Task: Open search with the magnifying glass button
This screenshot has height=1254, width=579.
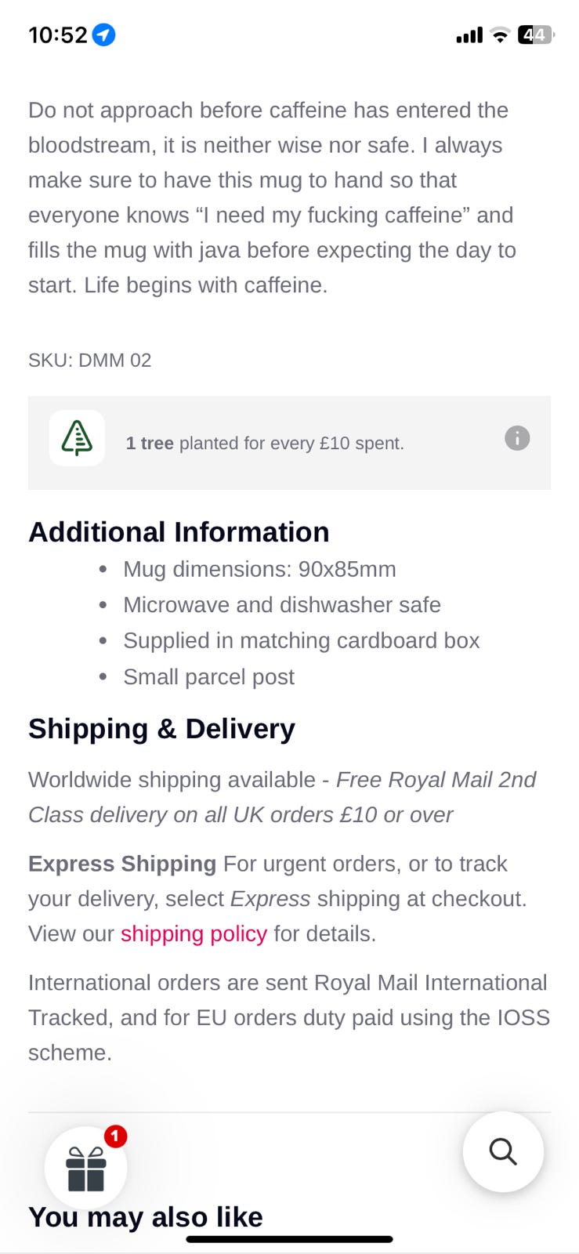Action: [x=503, y=1151]
